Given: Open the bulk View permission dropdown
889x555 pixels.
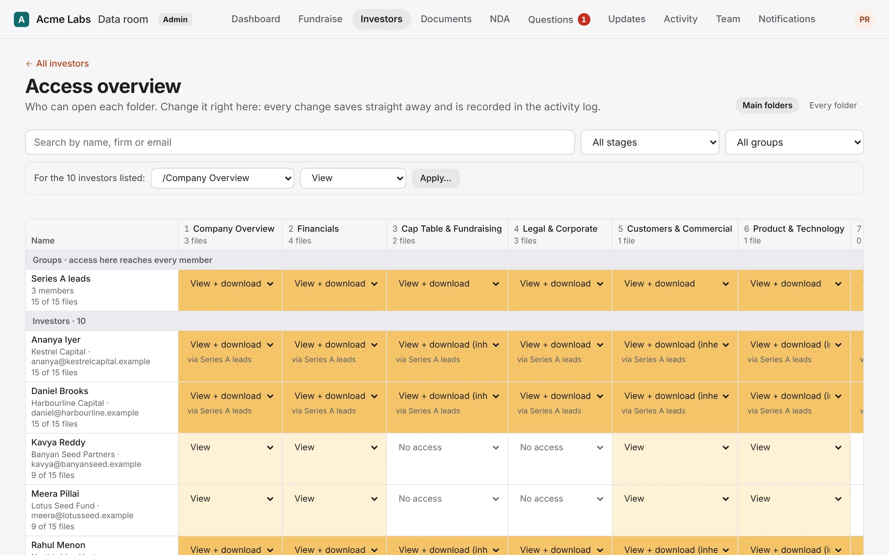Looking at the screenshot, I should 353,178.
